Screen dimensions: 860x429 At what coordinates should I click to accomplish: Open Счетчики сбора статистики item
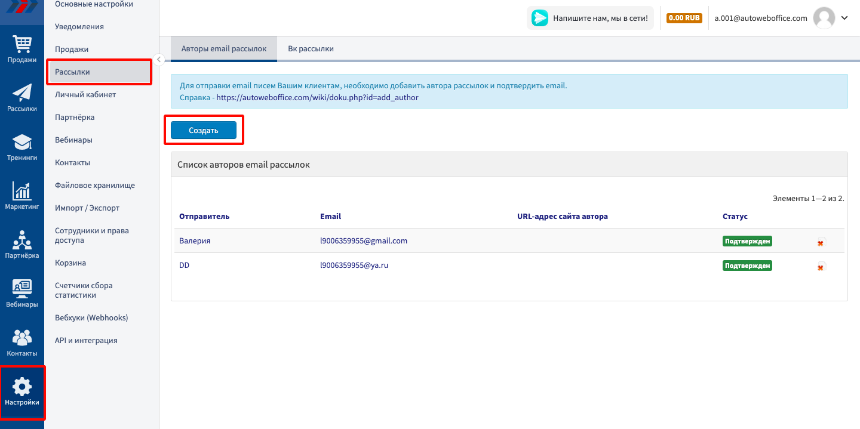(x=84, y=290)
